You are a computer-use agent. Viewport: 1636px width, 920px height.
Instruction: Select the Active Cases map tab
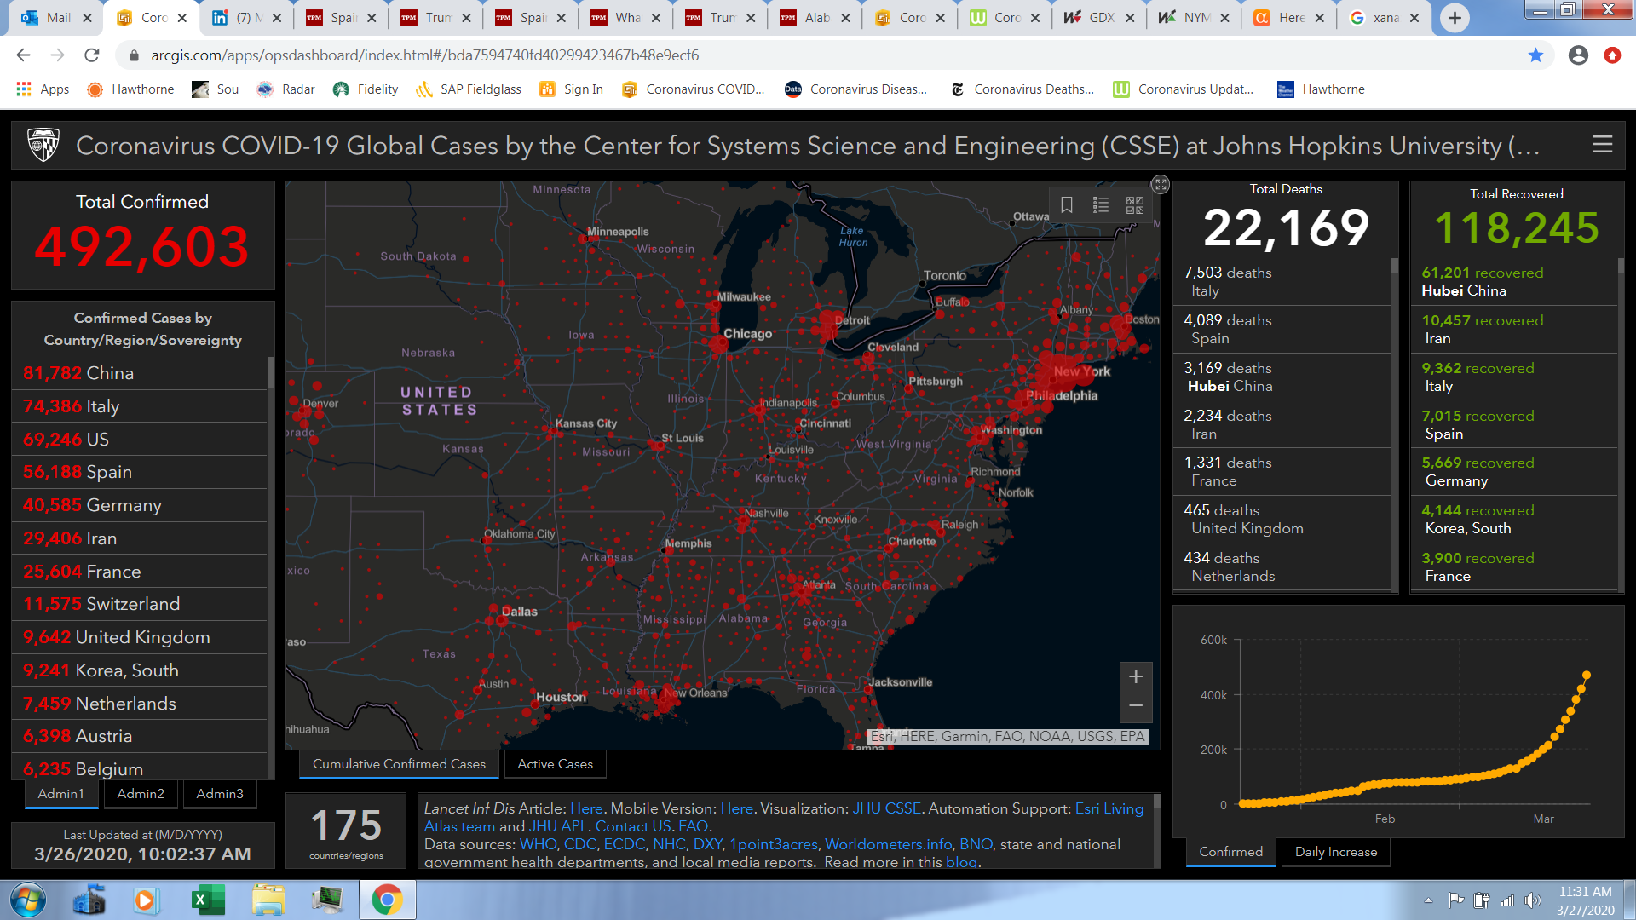[x=555, y=764]
